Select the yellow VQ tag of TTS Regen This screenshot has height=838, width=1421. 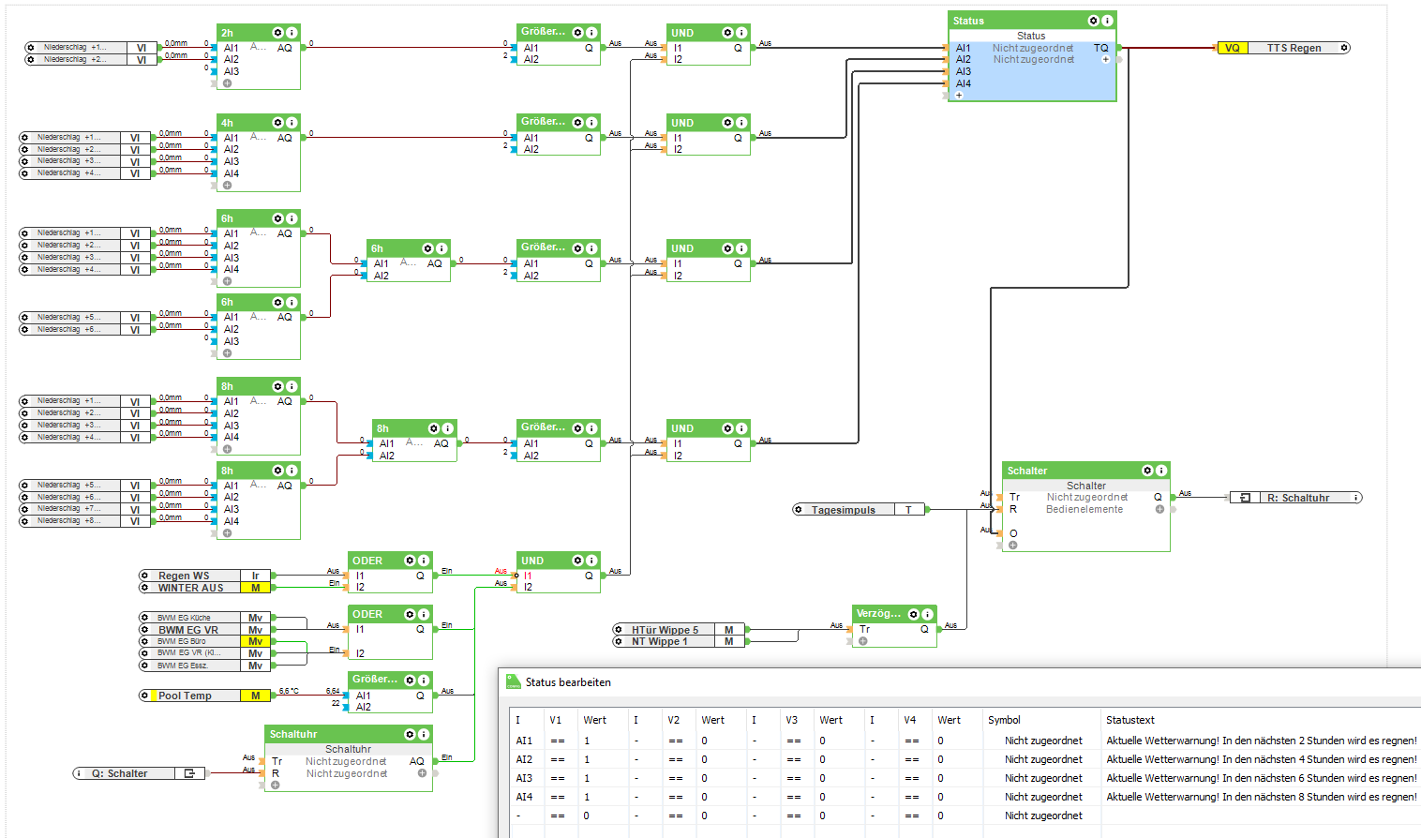(x=1233, y=48)
